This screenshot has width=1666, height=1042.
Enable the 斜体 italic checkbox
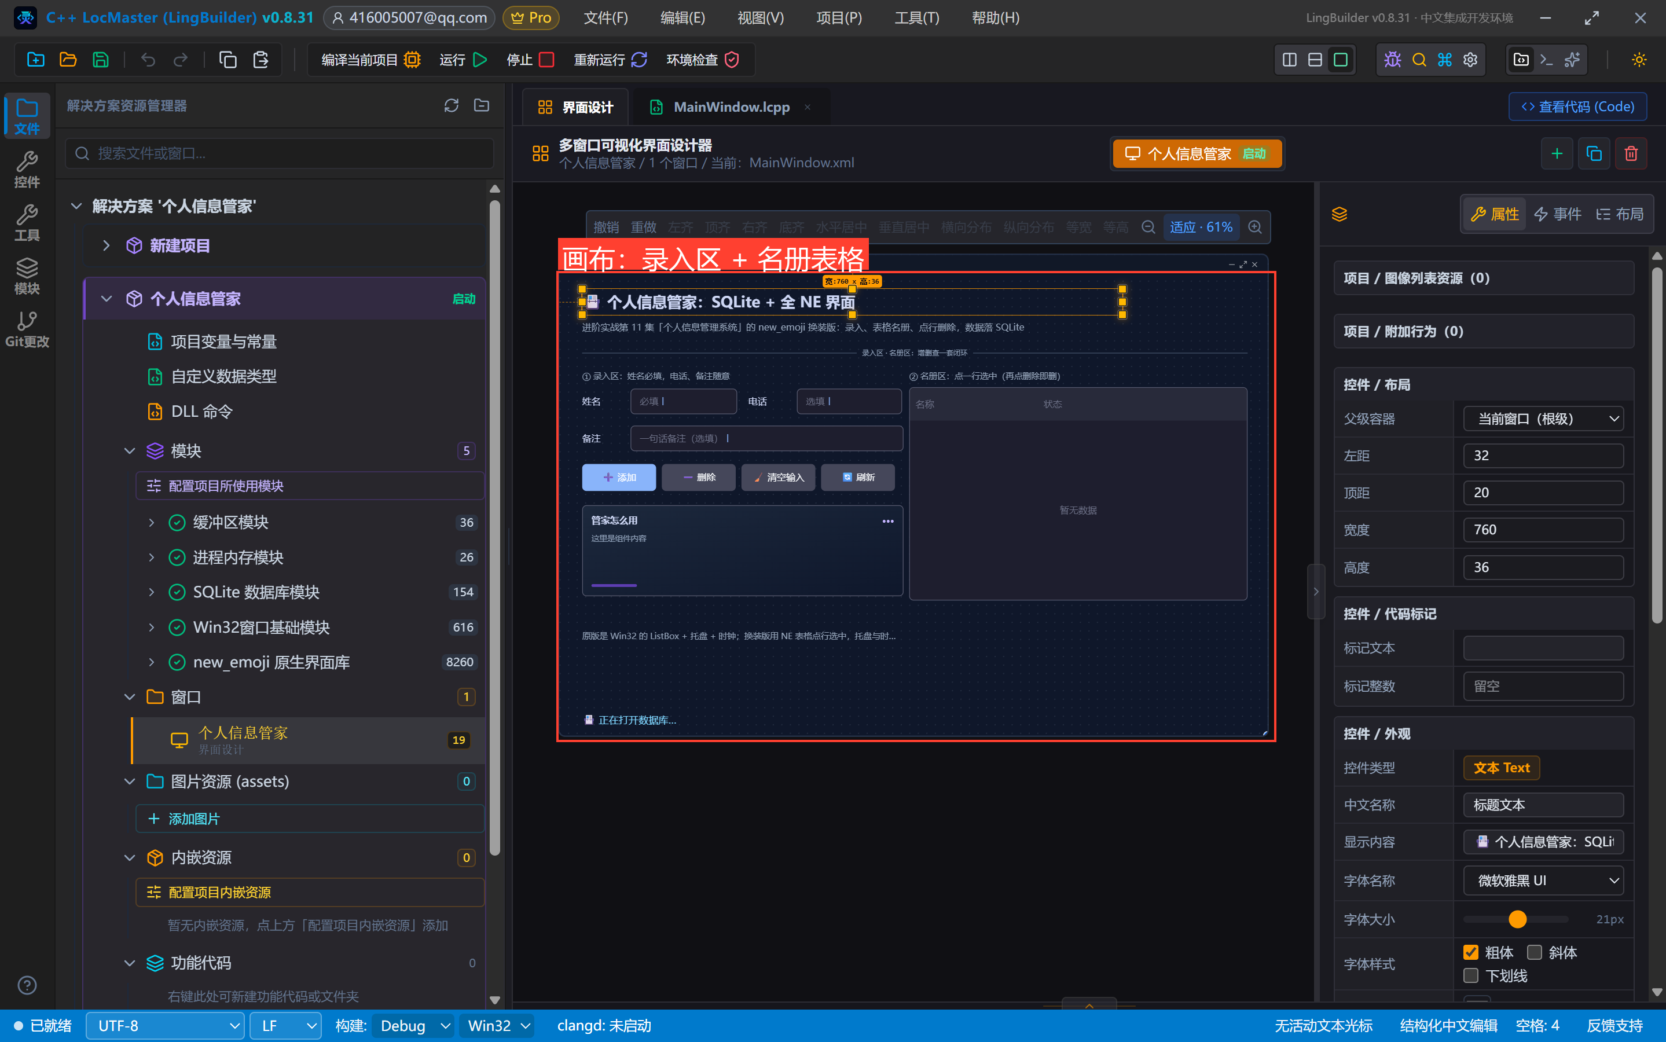click(1535, 952)
